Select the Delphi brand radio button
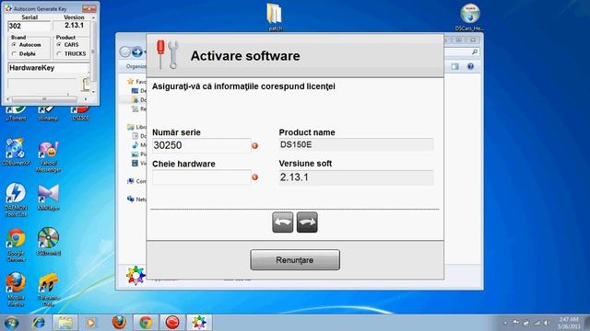 tap(15, 53)
